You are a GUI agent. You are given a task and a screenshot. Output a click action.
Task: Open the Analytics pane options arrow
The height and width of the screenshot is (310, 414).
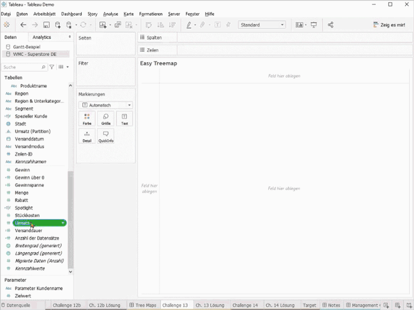pyautogui.click(x=70, y=36)
